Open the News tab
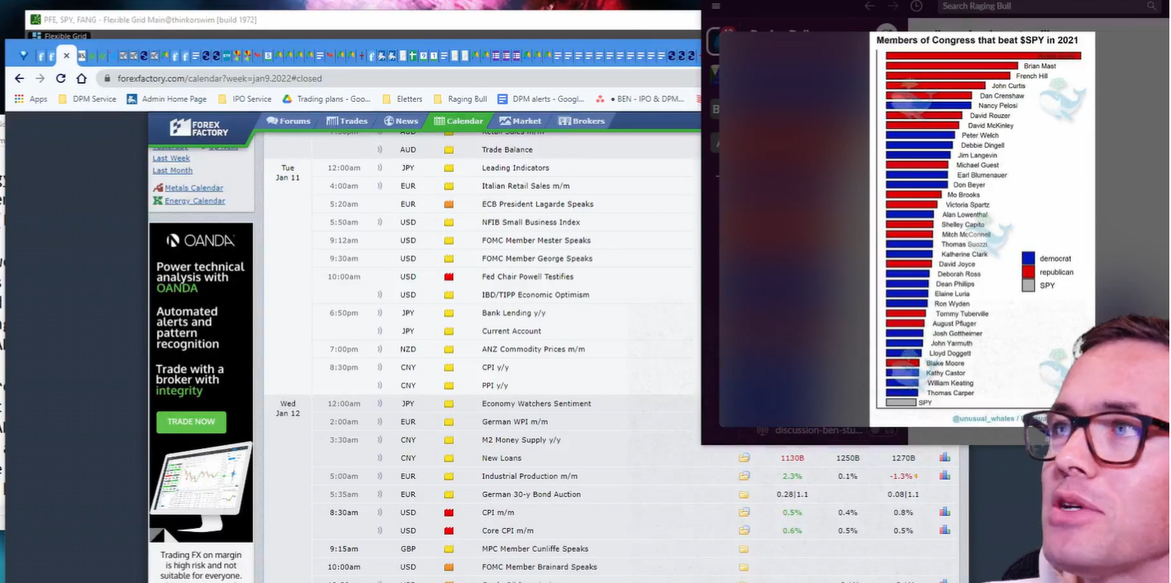 [x=401, y=121]
